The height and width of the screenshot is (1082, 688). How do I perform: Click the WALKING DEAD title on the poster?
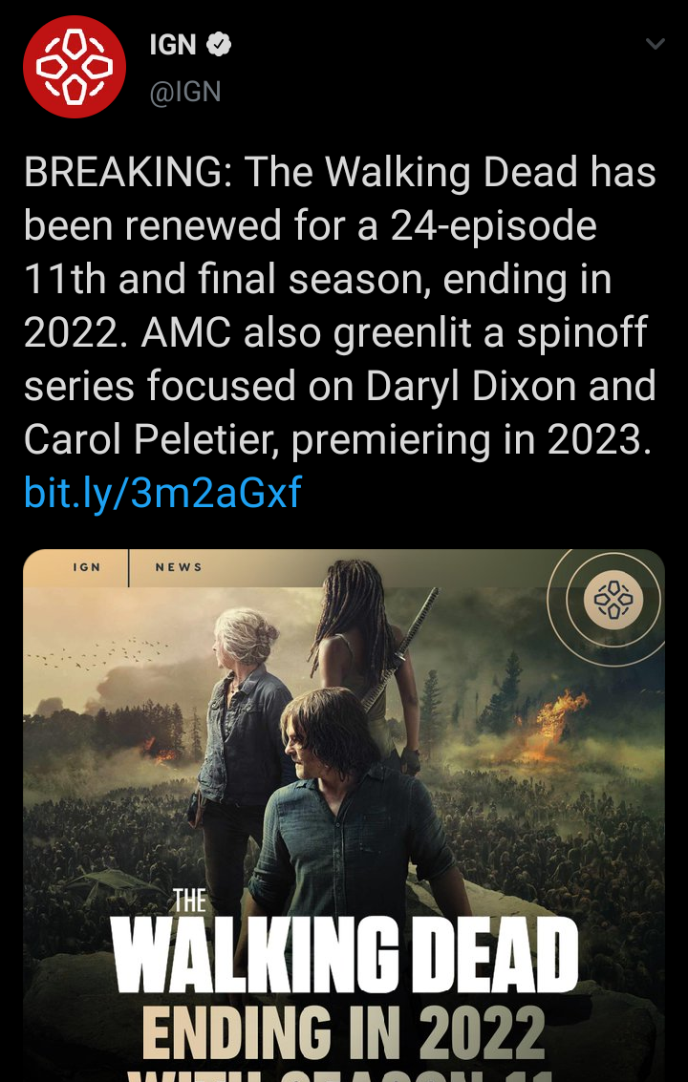344,956
